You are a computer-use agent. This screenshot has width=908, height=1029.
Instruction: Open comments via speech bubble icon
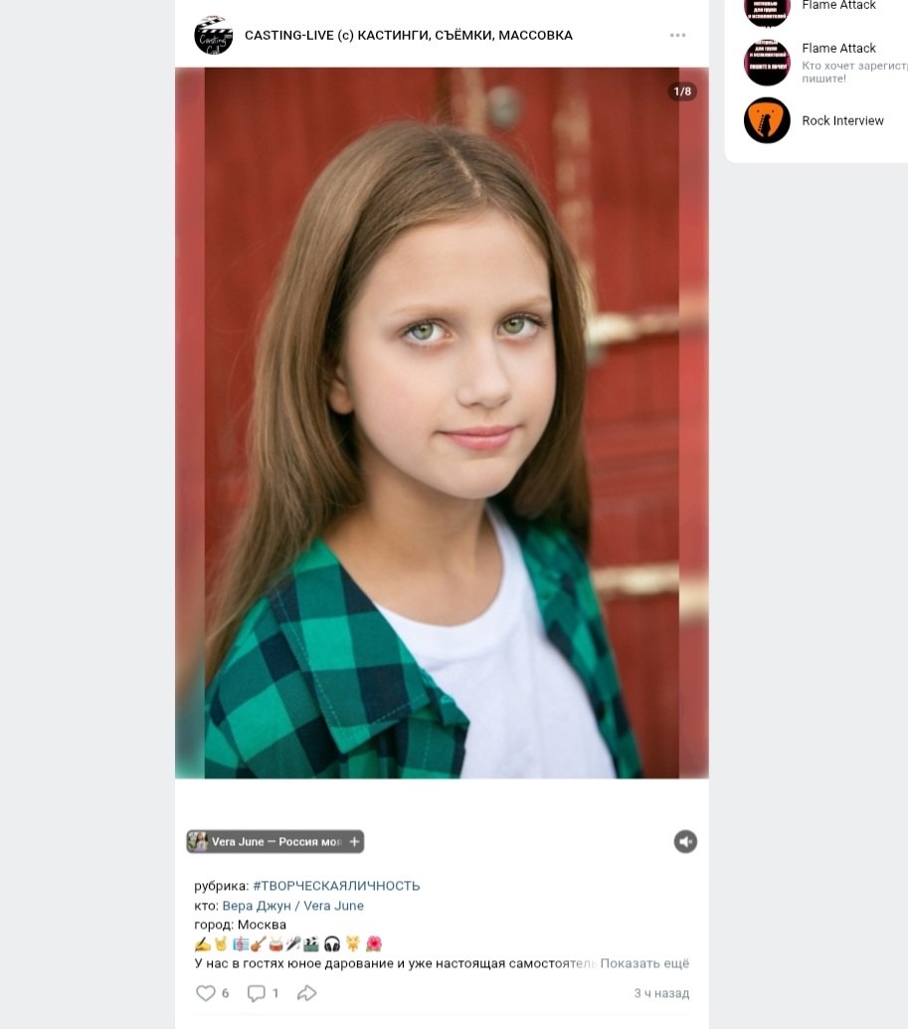click(x=256, y=993)
